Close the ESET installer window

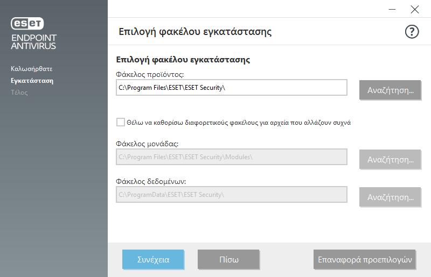point(414,9)
